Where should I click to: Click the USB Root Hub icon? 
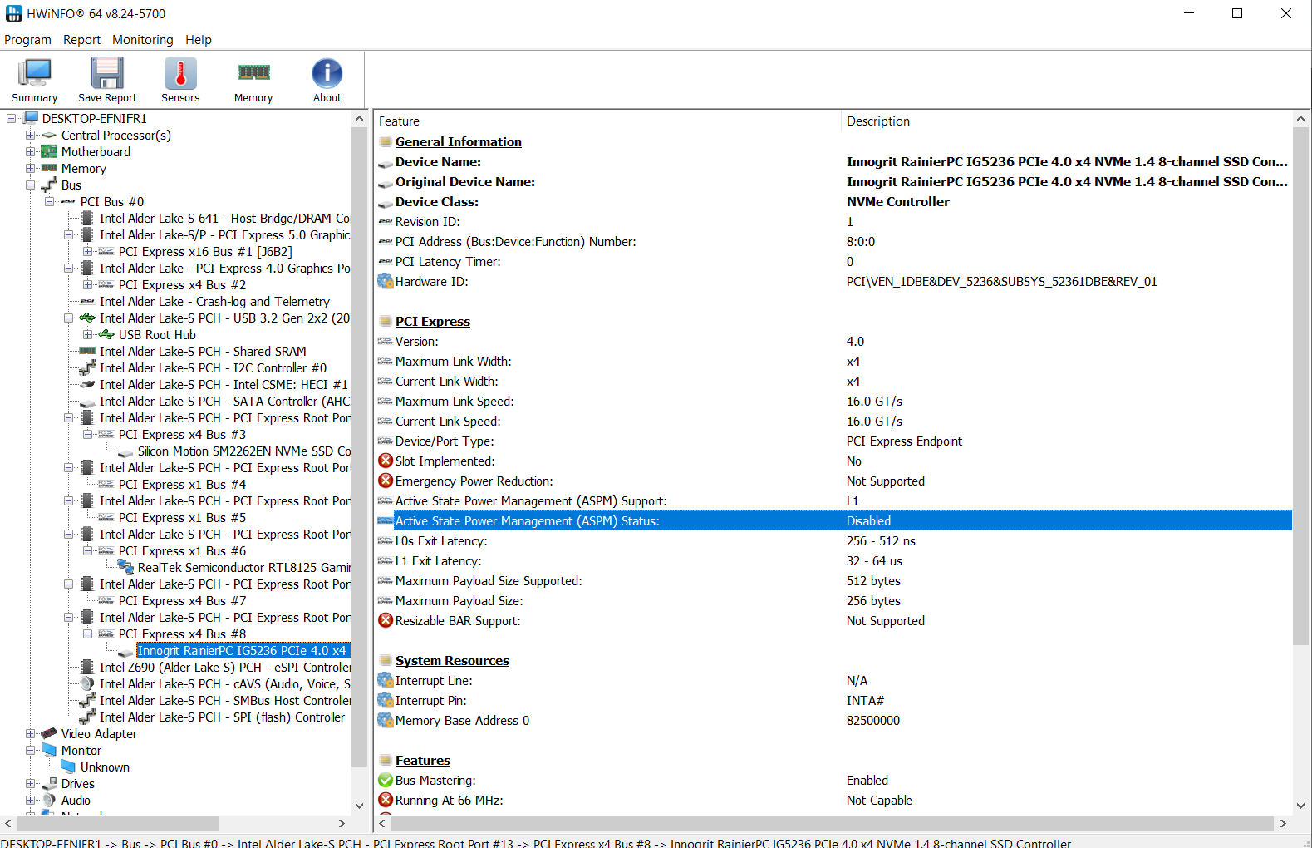(106, 334)
